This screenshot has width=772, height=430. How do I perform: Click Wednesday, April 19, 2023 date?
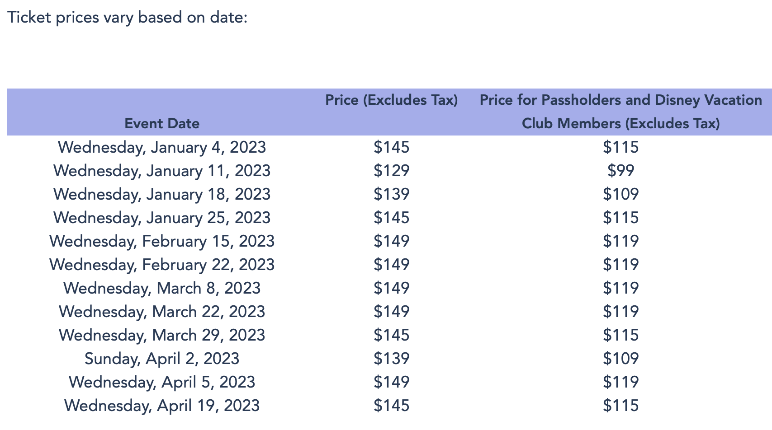click(162, 406)
